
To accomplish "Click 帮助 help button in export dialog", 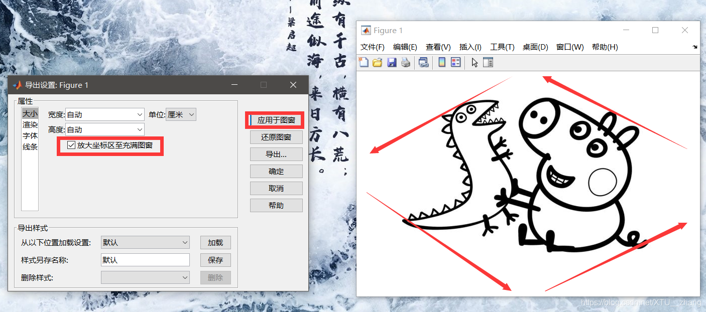I will (276, 205).
